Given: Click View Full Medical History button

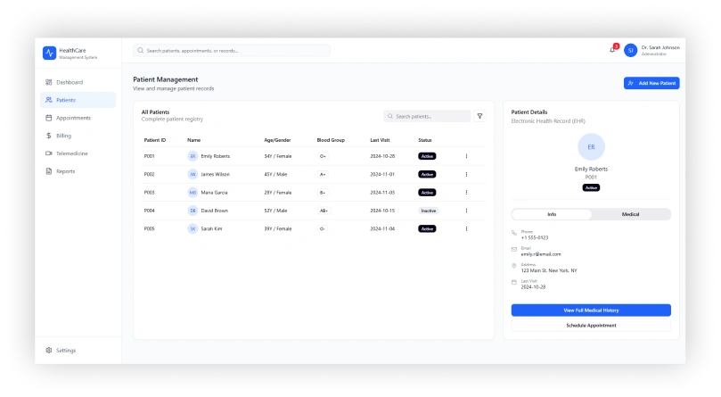Looking at the screenshot, I should [x=591, y=310].
